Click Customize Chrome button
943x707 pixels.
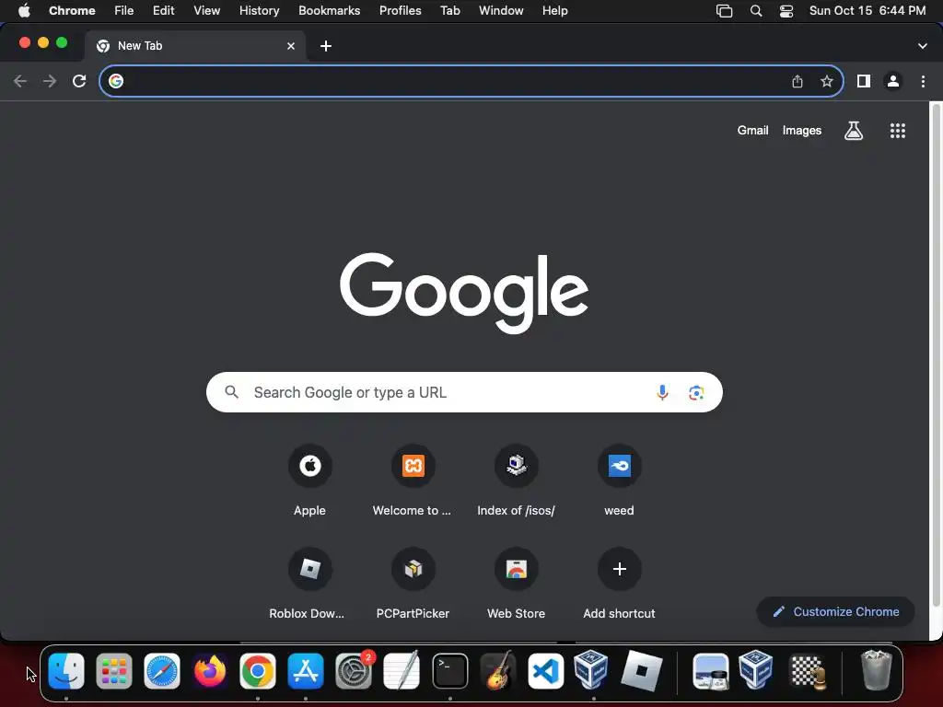click(x=835, y=611)
